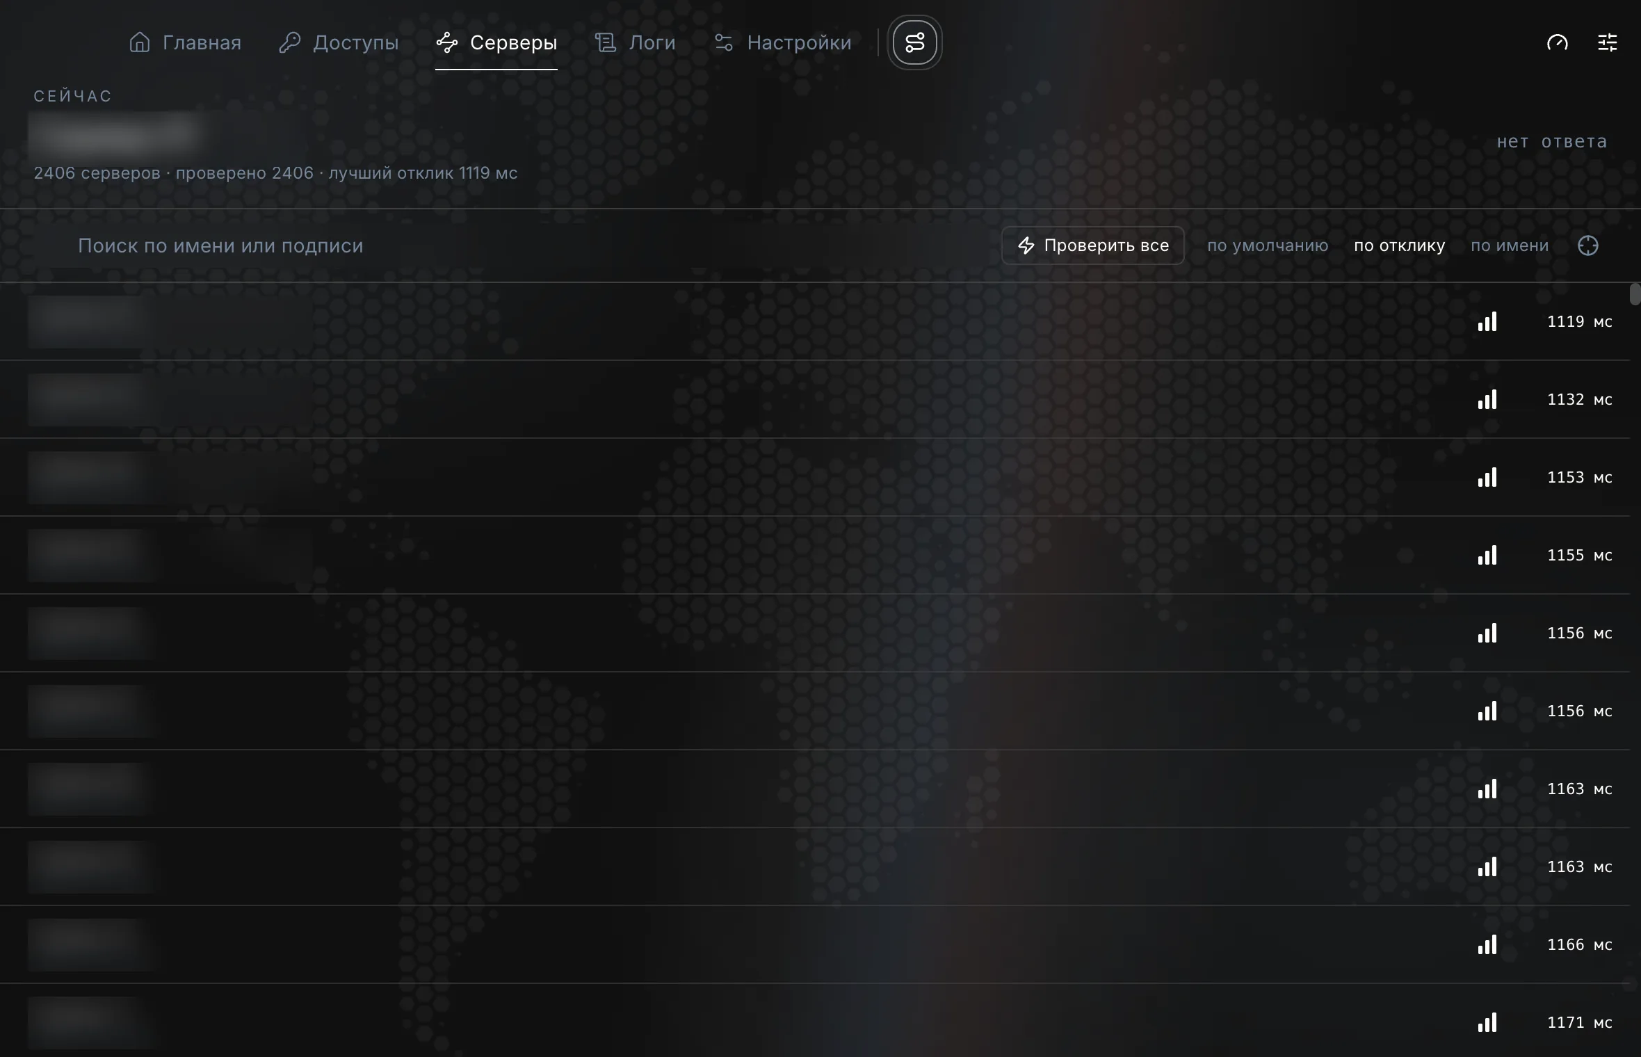Click the signal bars icon of the 1166 мс server

pos(1487,944)
